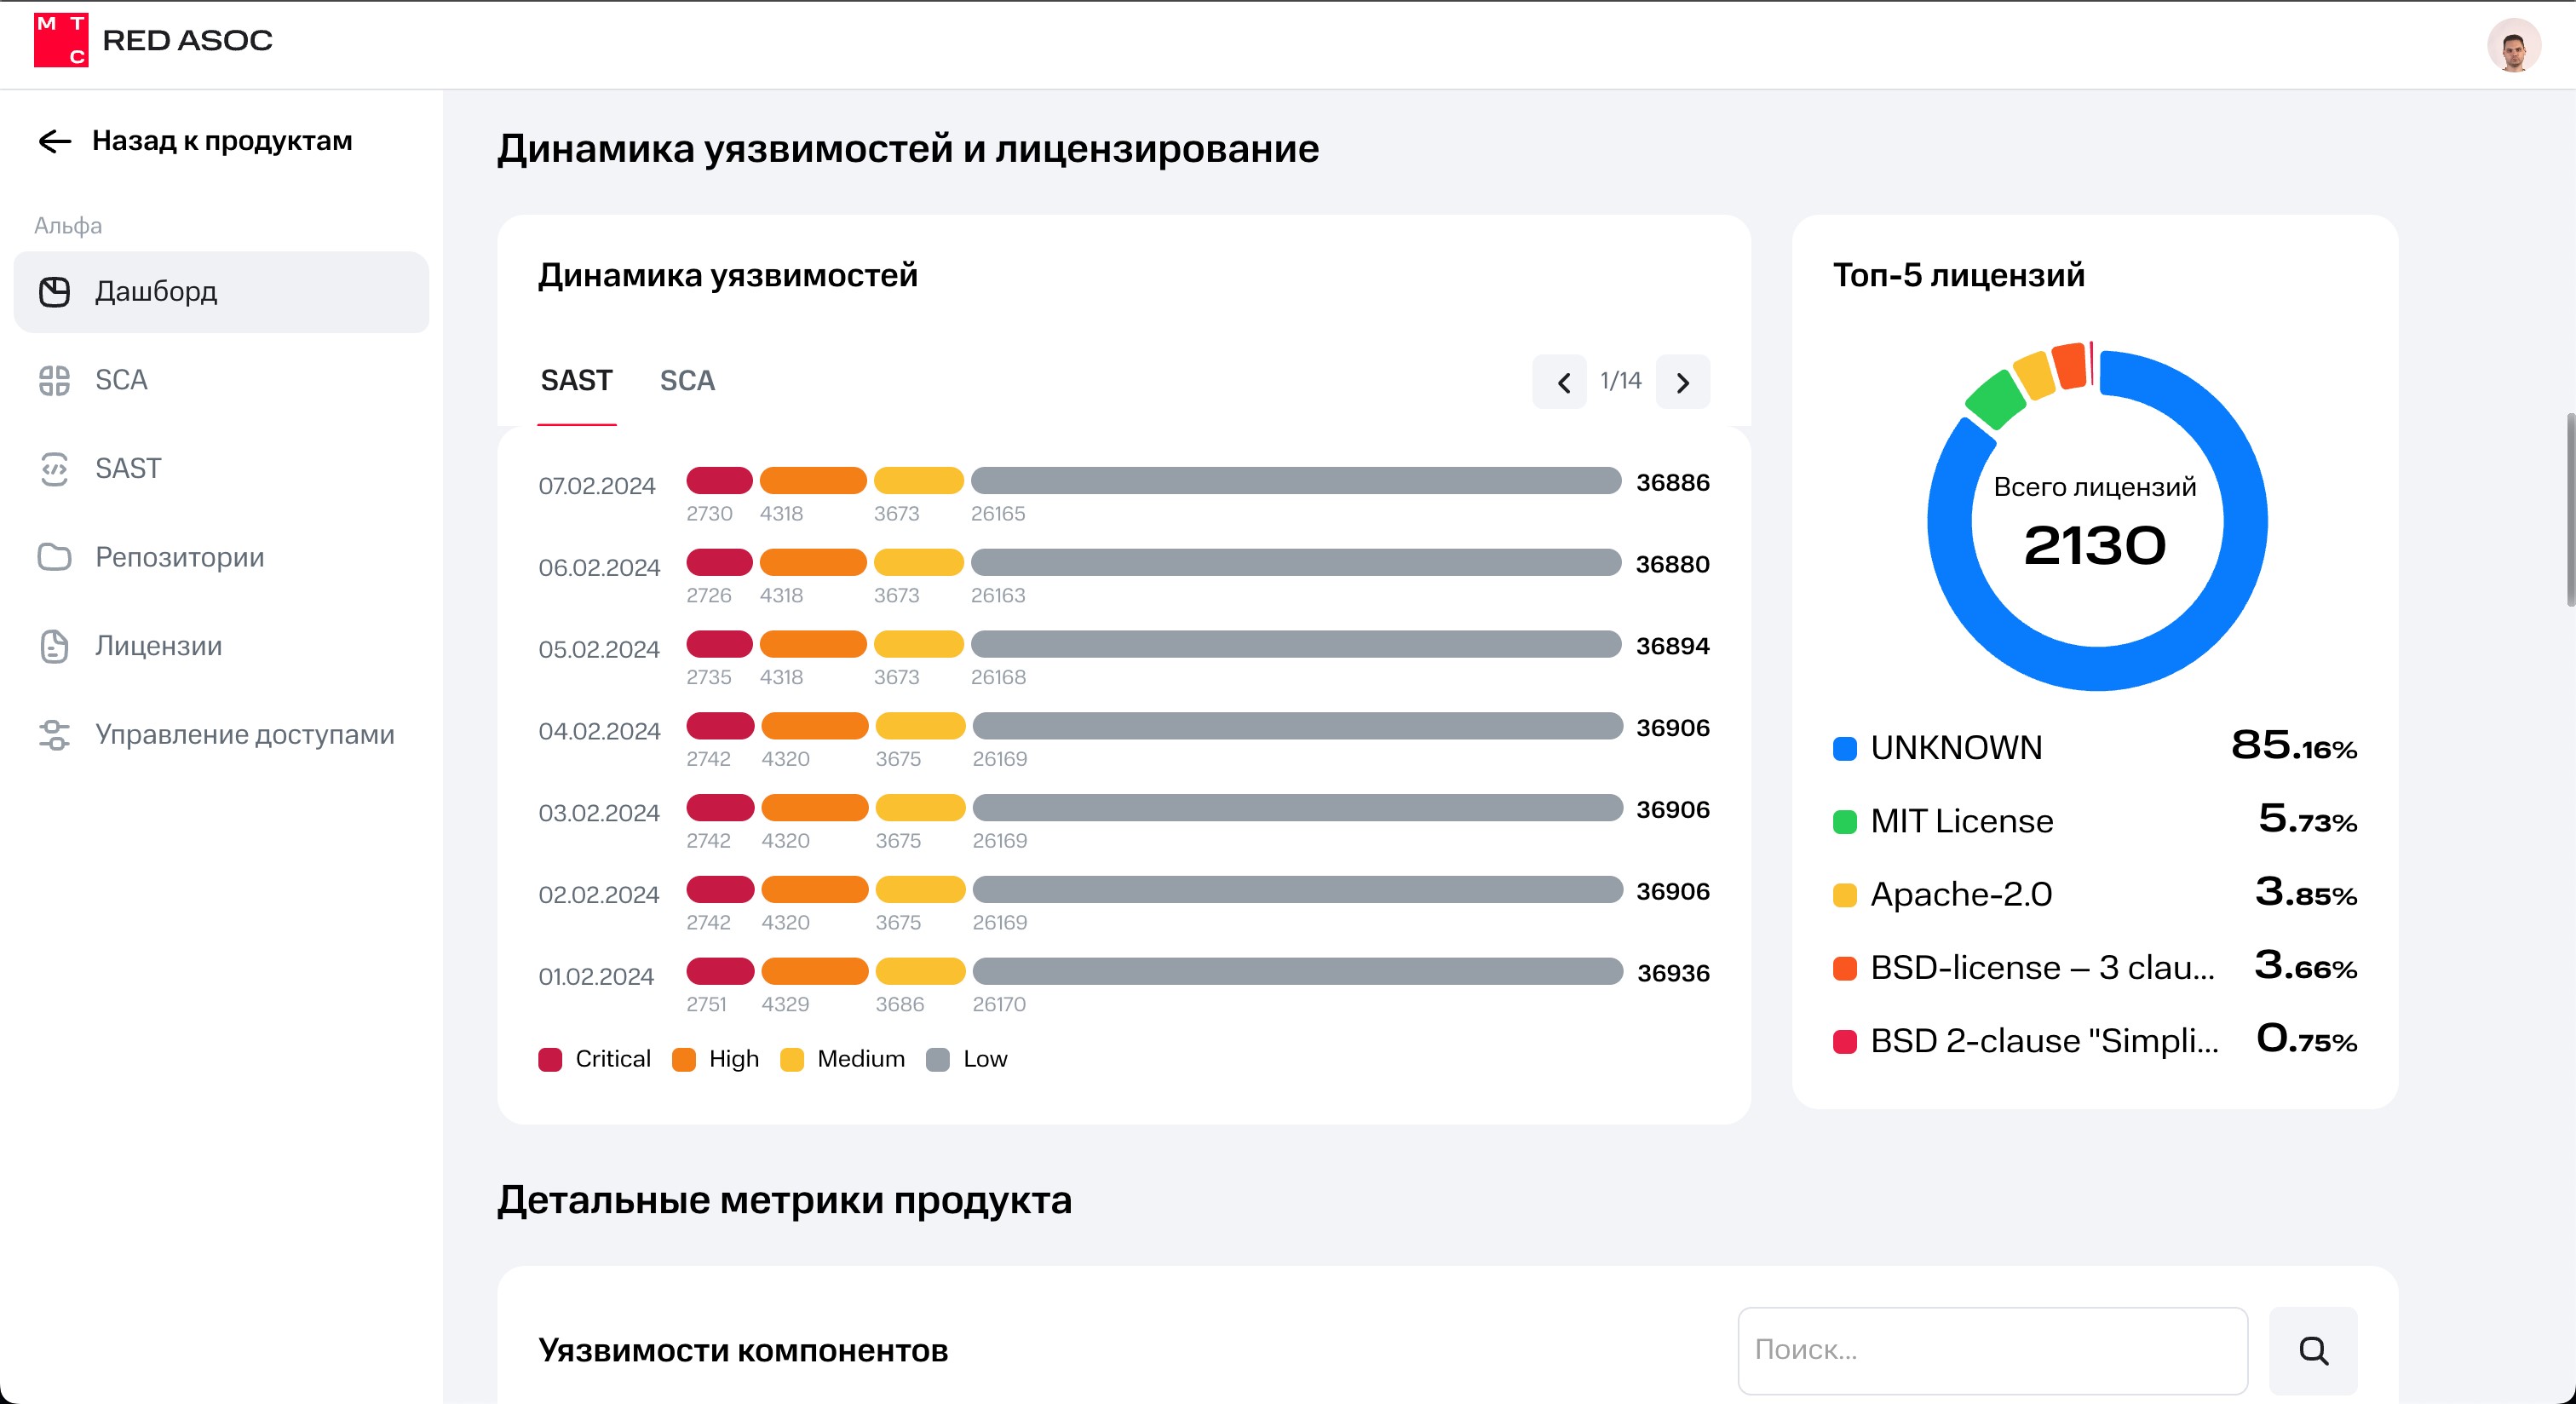Click the Назад к продуктам link
Screen dimensions: 2576x1404
coord(222,141)
